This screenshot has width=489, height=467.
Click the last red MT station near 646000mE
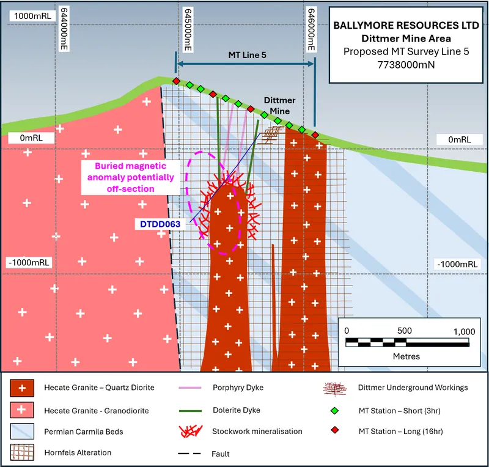315,135
